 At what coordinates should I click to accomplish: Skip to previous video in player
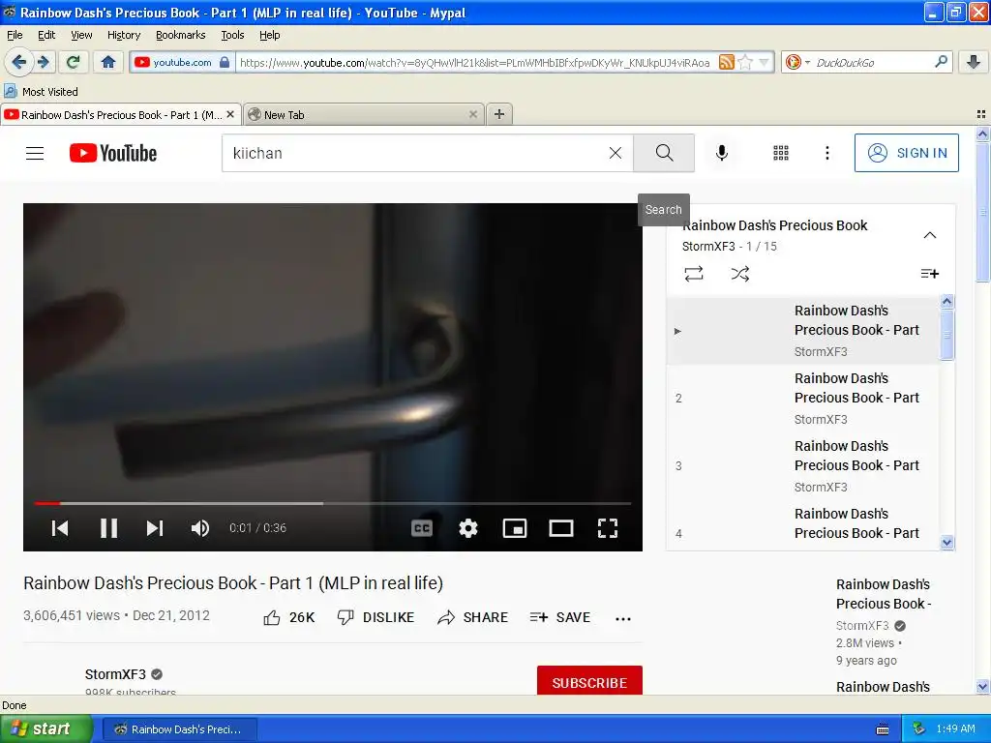pyautogui.click(x=60, y=527)
